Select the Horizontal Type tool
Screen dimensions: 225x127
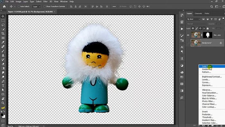click(3, 86)
